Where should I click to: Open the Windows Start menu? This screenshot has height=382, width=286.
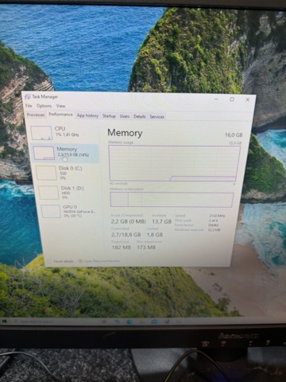(x=5, y=322)
